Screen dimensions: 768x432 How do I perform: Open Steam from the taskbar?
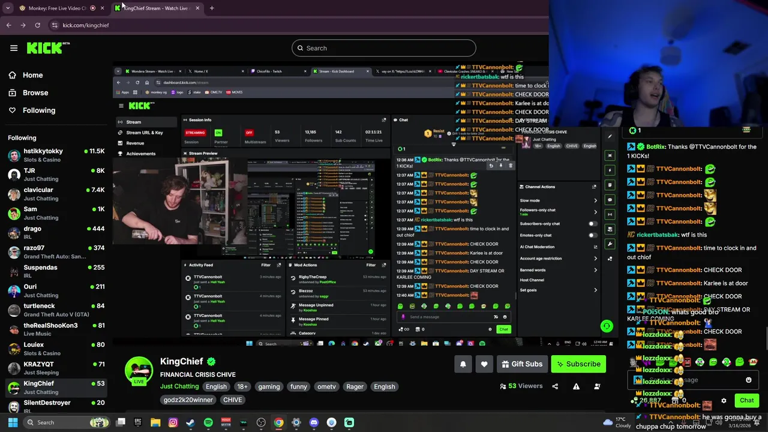pyautogui.click(x=191, y=422)
